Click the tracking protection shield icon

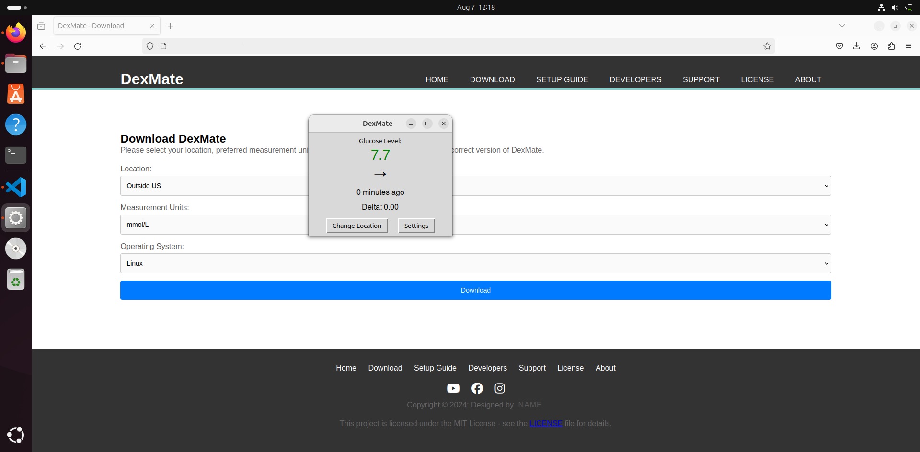[x=150, y=46]
